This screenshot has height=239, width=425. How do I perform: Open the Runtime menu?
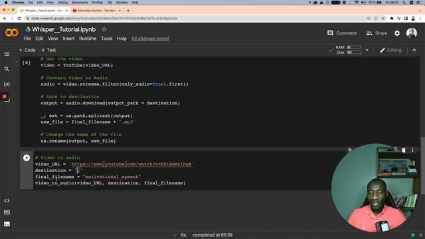click(88, 39)
